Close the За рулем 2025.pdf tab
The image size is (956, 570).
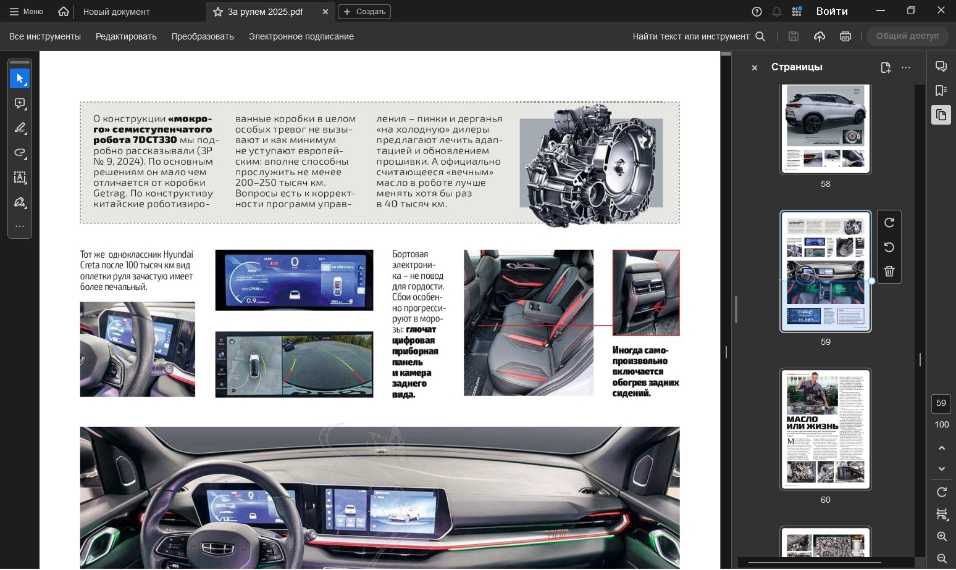(x=325, y=12)
